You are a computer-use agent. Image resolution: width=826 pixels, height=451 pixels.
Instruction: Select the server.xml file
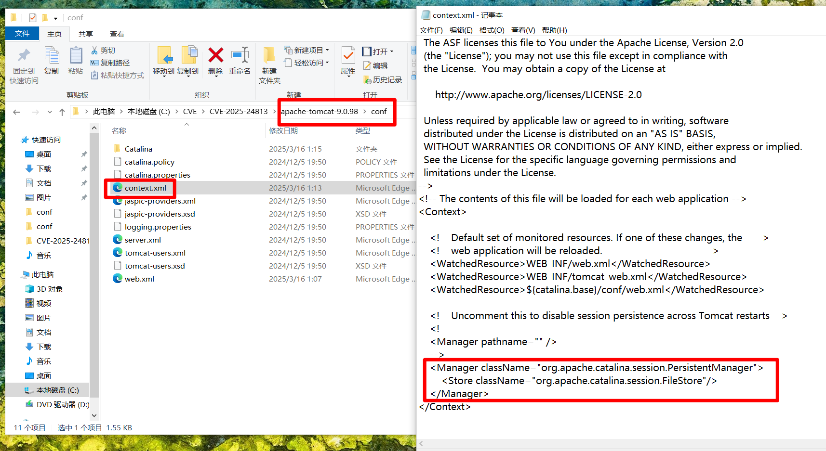pyautogui.click(x=143, y=240)
